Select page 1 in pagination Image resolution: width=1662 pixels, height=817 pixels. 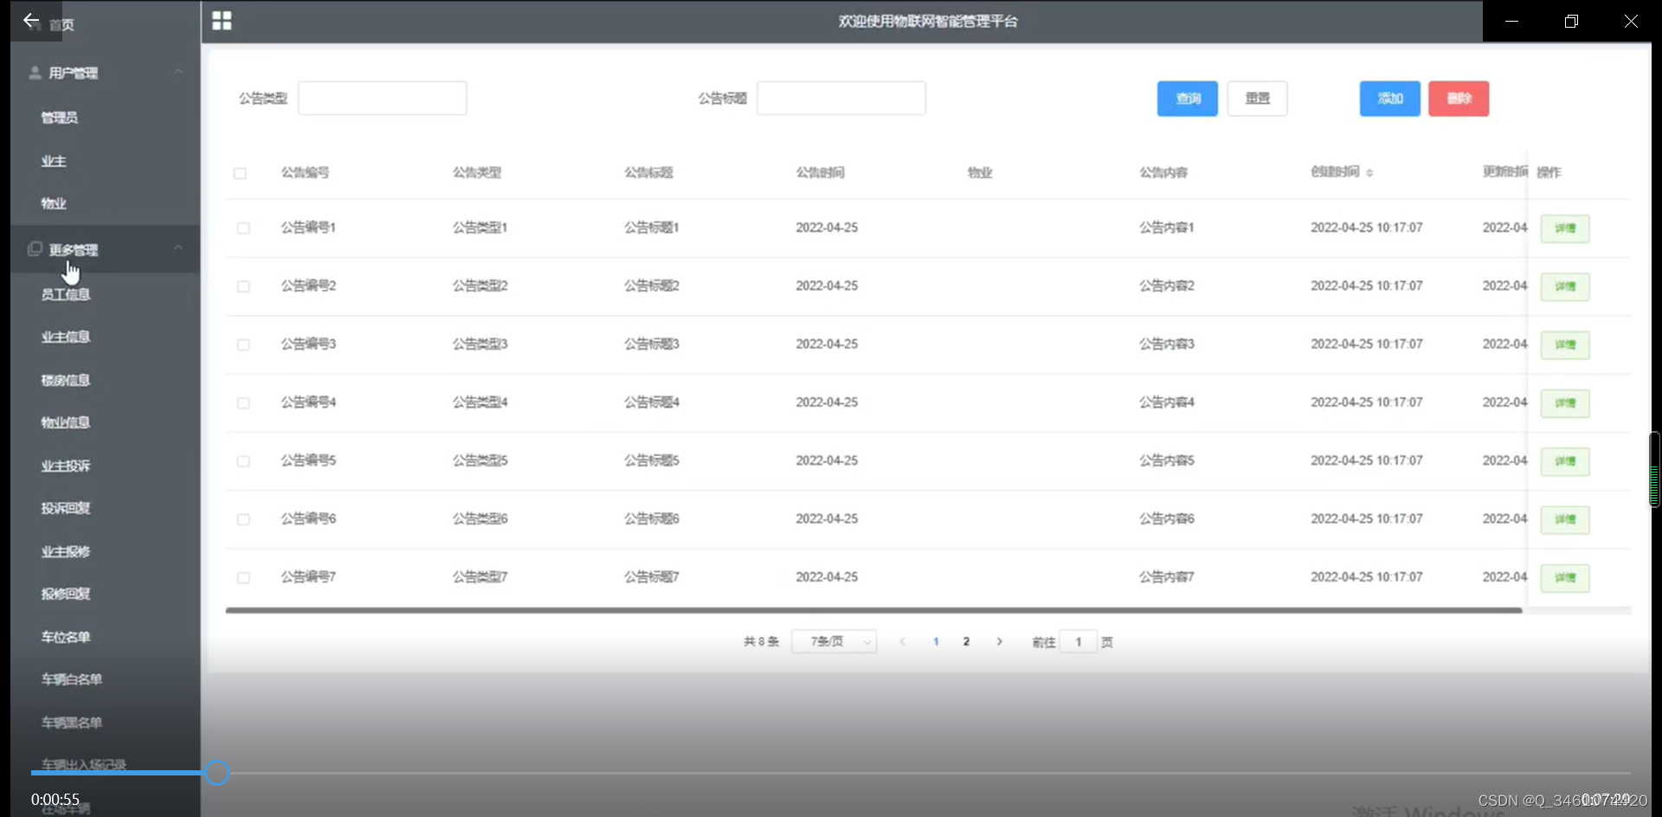(x=936, y=641)
